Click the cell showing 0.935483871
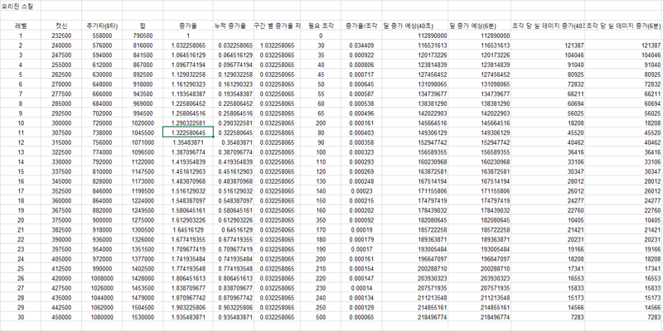The width and height of the screenshot is (663, 331). point(233,317)
